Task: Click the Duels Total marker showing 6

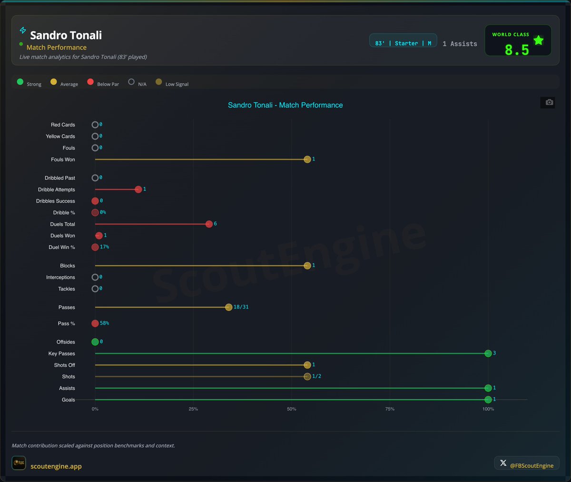Action: [209, 224]
